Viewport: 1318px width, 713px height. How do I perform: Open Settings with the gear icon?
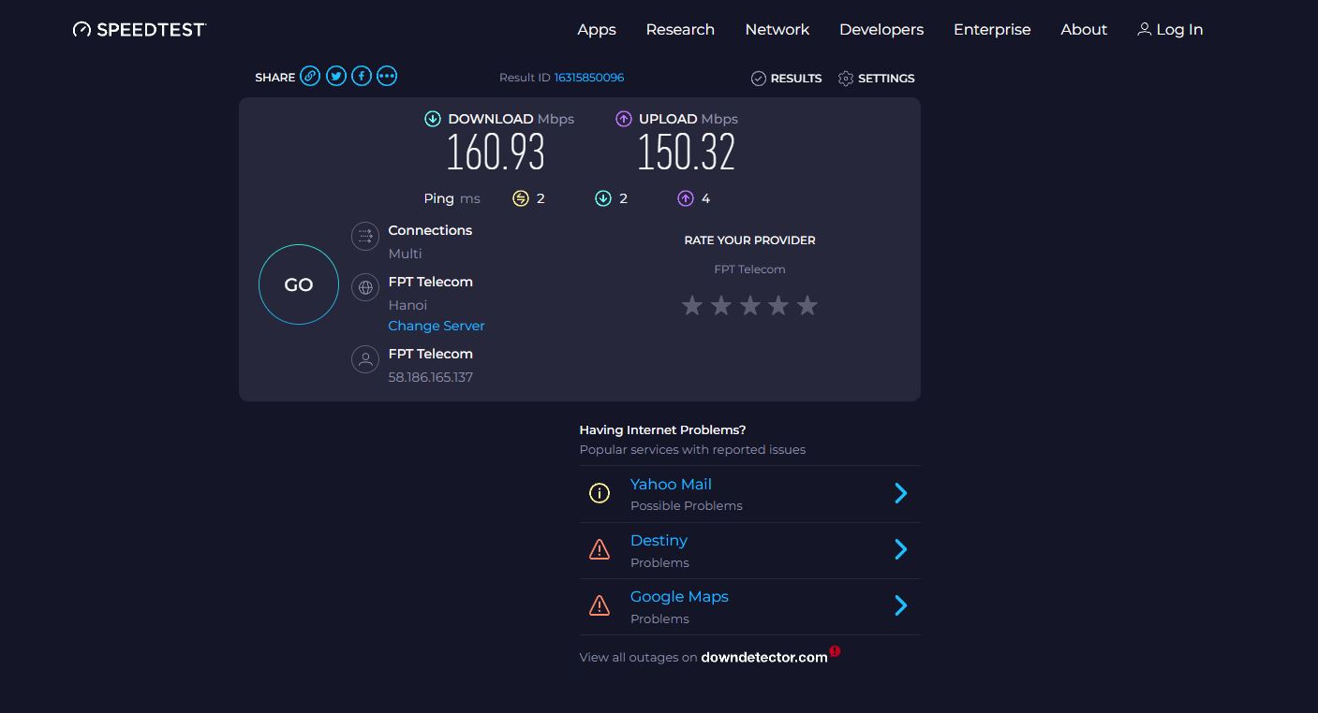[x=846, y=79]
